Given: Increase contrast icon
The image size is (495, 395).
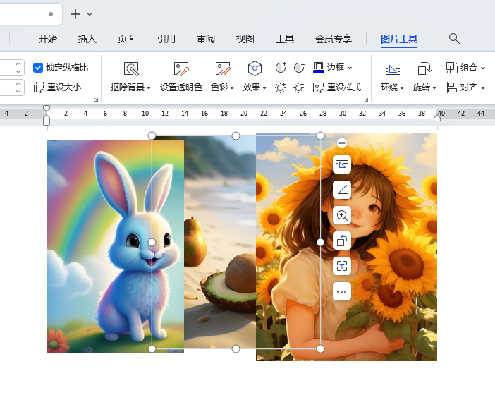Looking at the screenshot, I should [281, 68].
